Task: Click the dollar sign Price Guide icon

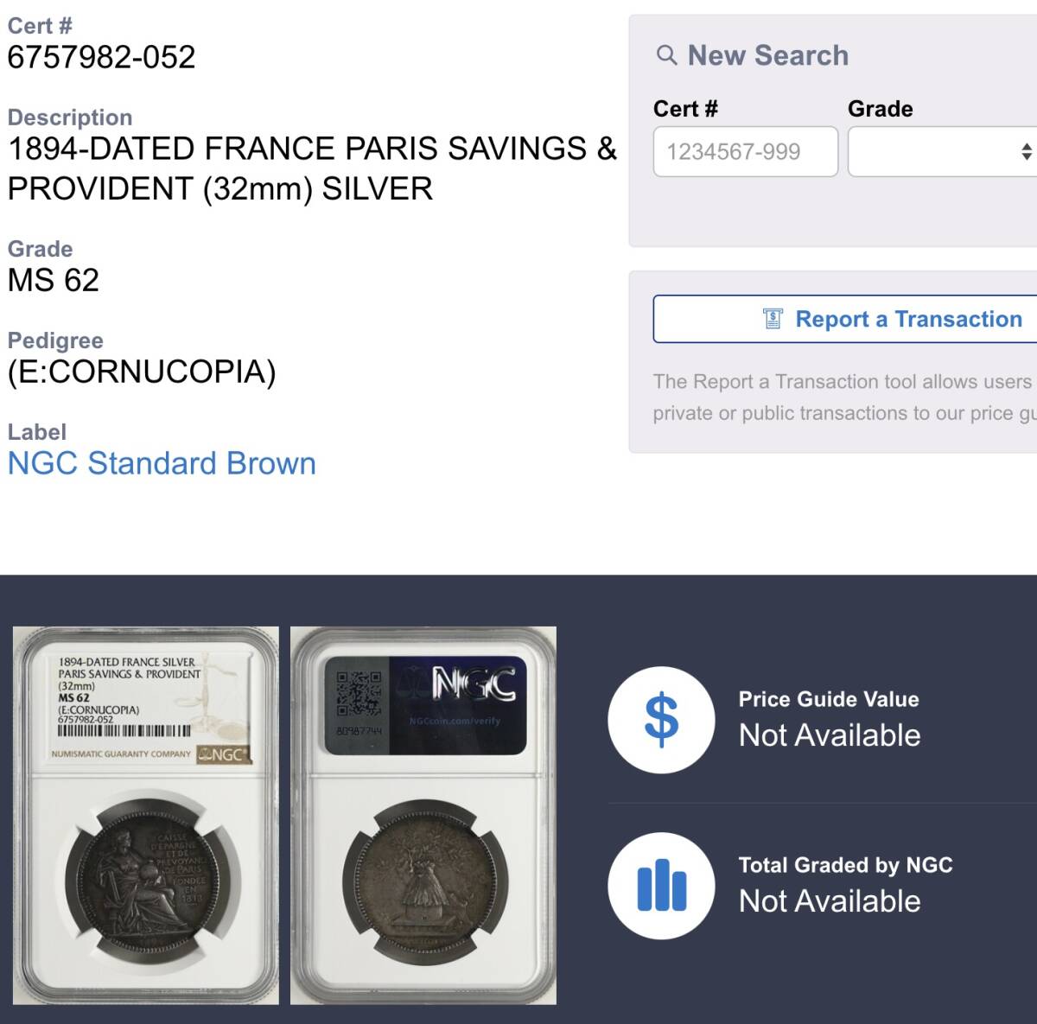Action: (661, 719)
